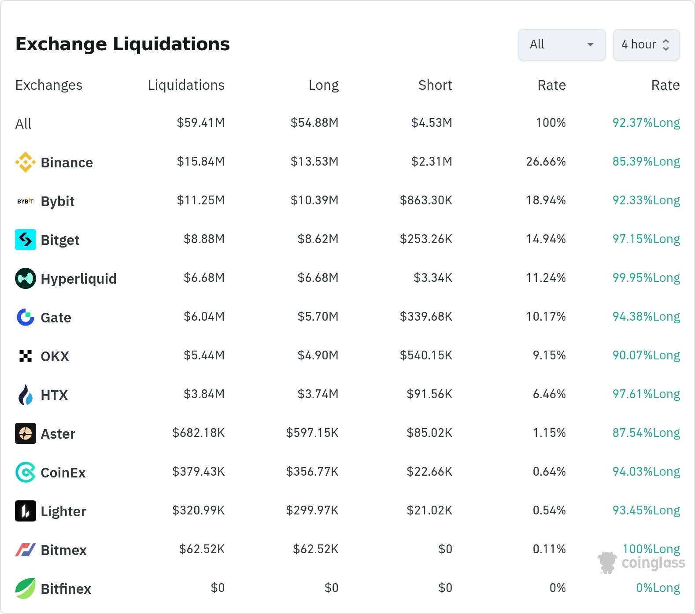
Task: Open the Hyperliquid exchange name link
Action: pos(78,279)
